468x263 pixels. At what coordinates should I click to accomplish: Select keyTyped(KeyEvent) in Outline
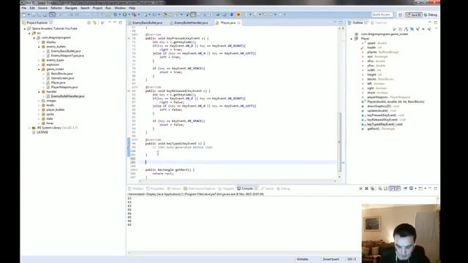click(x=385, y=124)
